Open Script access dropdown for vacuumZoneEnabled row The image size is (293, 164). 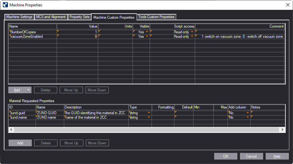pyautogui.click(x=192, y=37)
